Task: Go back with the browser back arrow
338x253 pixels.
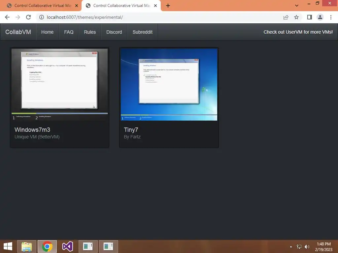Action: (7, 17)
